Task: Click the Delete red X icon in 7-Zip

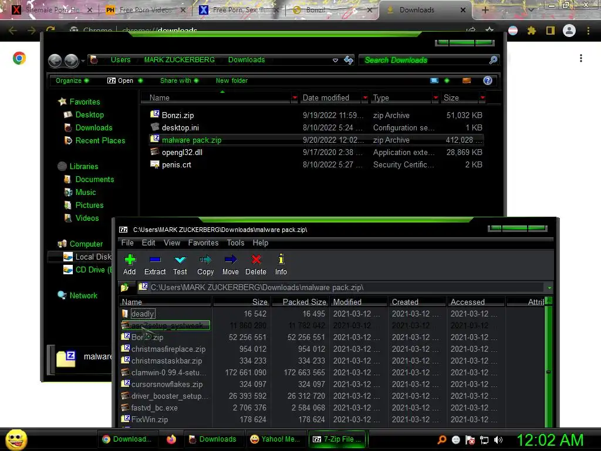Action: (256, 260)
